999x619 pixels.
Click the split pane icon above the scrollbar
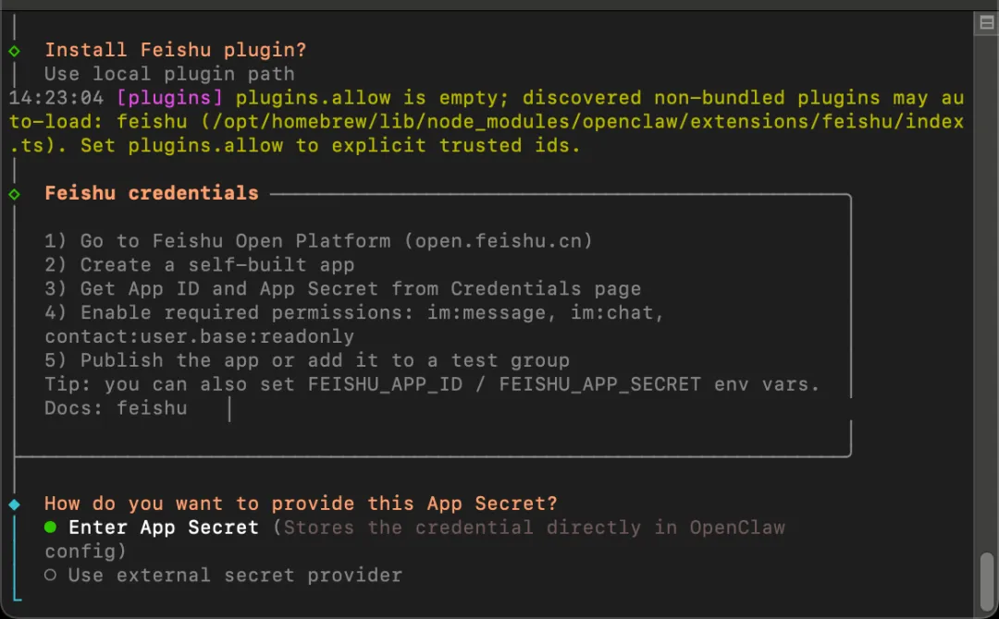point(986,24)
